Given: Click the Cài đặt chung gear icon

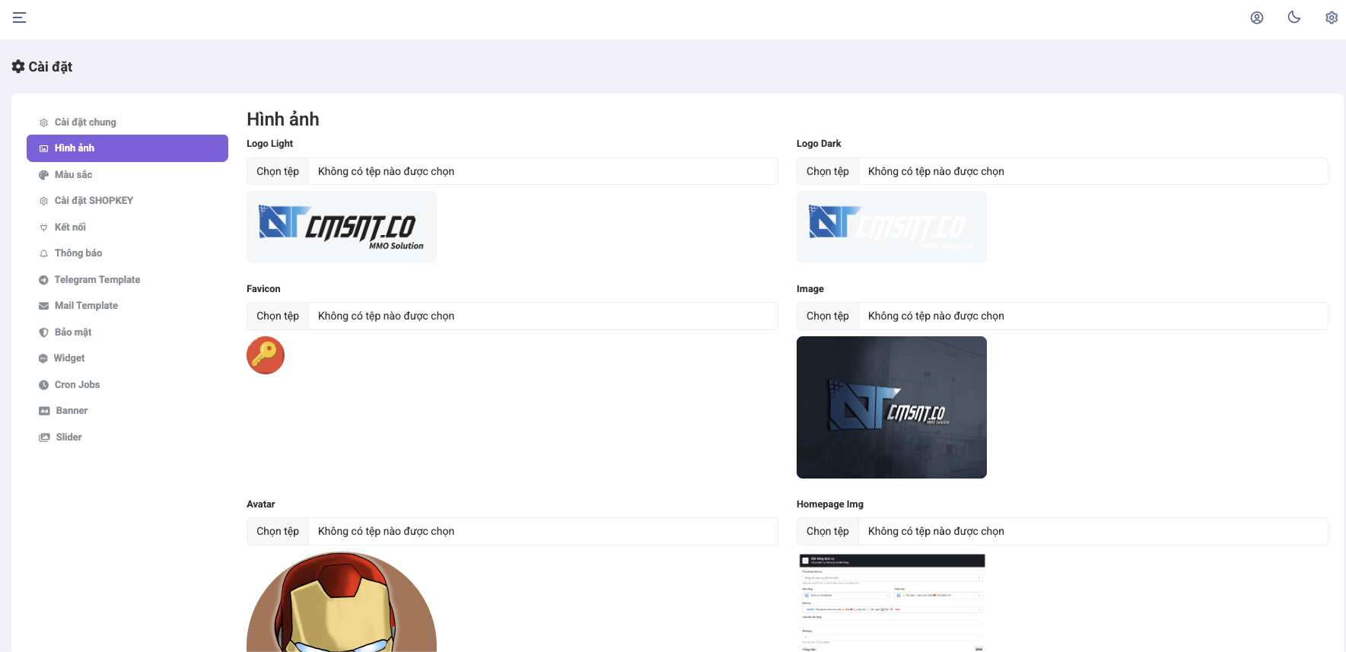Looking at the screenshot, I should click(x=43, y=122).
